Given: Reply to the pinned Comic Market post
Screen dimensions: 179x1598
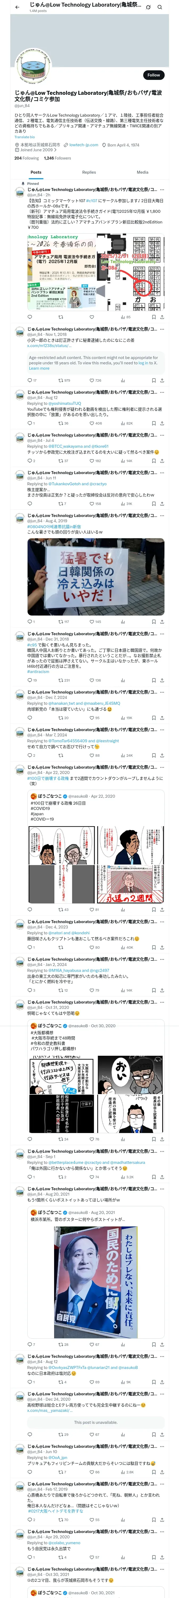Looking at the screenshot, I should [30, 317].
